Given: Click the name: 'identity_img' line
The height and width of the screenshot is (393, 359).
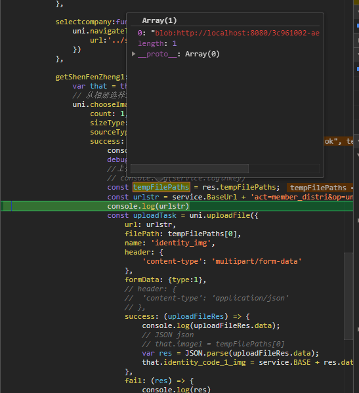Looking at the screenshot, I should (x=170, y=243).
